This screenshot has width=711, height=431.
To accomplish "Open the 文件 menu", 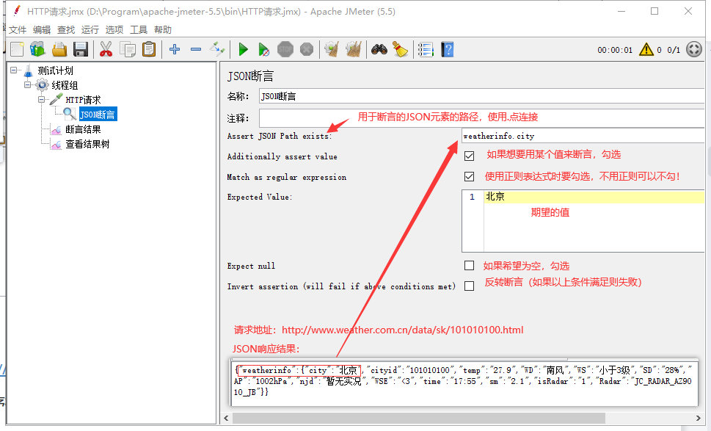I will coord(18,30).
